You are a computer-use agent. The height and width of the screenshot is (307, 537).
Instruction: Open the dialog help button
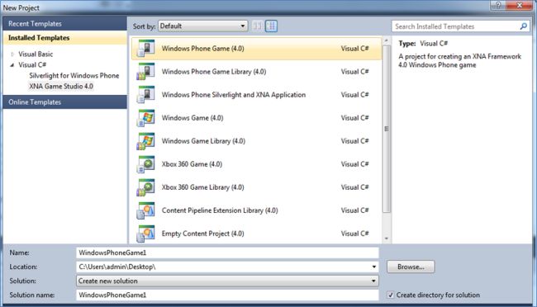498,5
